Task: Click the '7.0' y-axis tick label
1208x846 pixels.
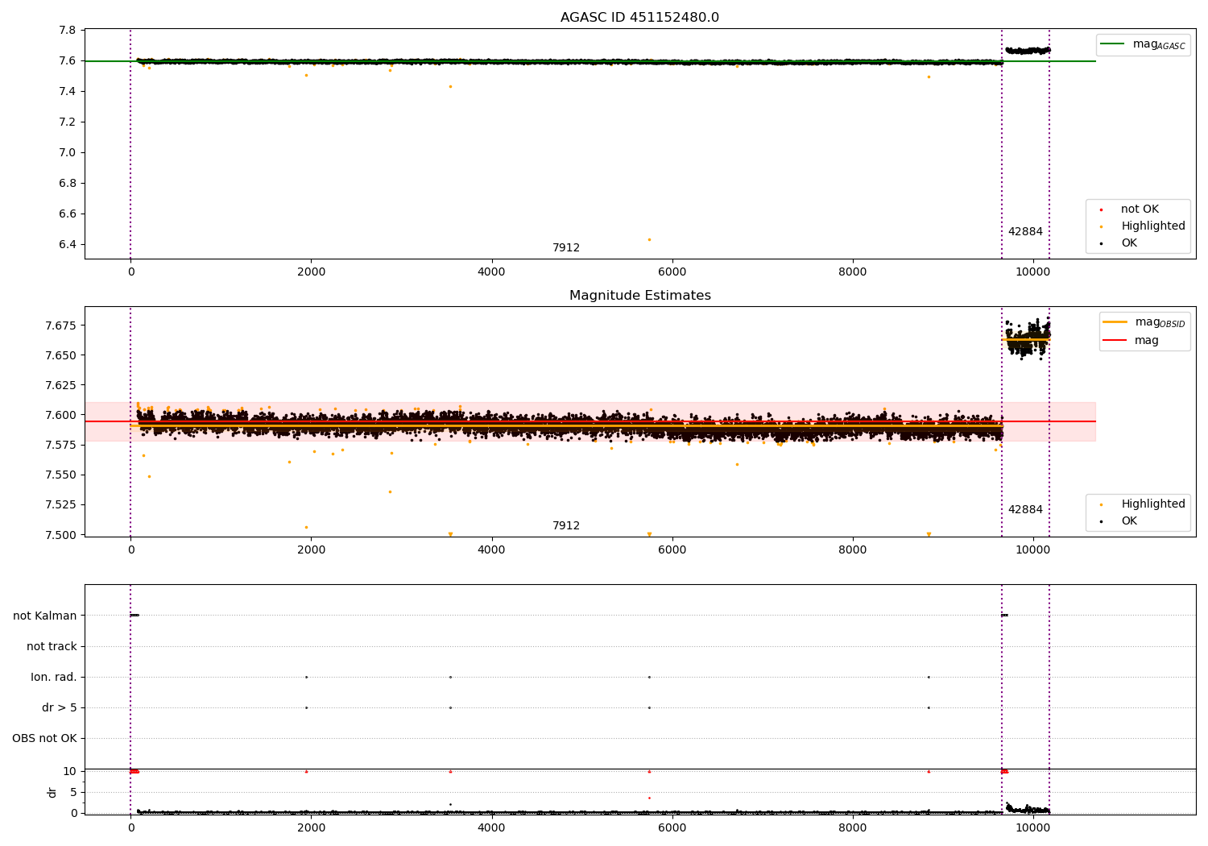Action: pos(68,153)
